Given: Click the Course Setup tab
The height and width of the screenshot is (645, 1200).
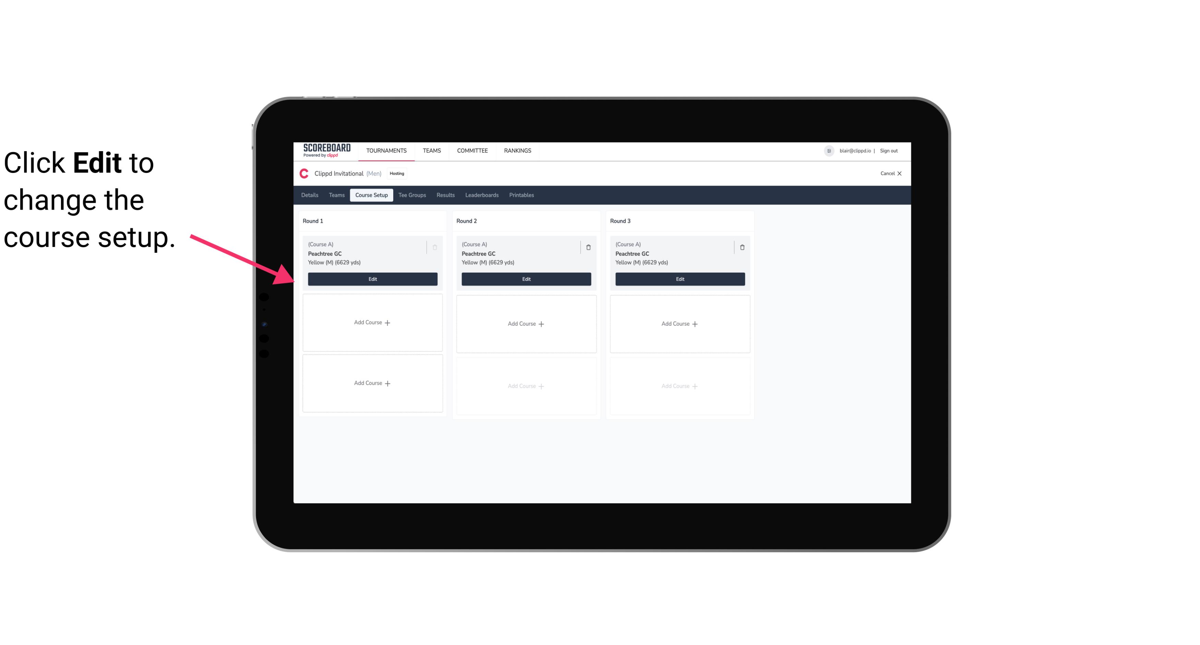Looking at the screenshot, I should 371,195.
